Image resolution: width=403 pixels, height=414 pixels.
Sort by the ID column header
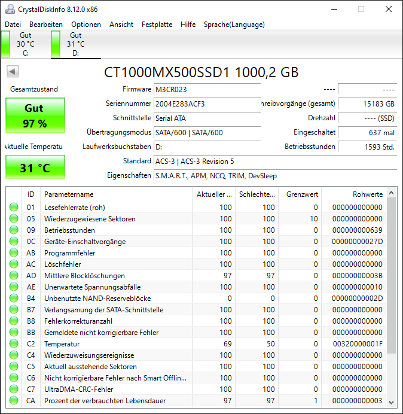(x=30, y=194)
